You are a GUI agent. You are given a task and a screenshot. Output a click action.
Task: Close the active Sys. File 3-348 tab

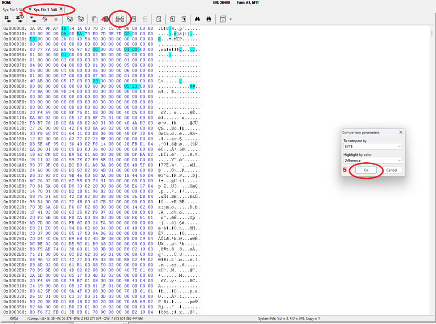[61, 10]
